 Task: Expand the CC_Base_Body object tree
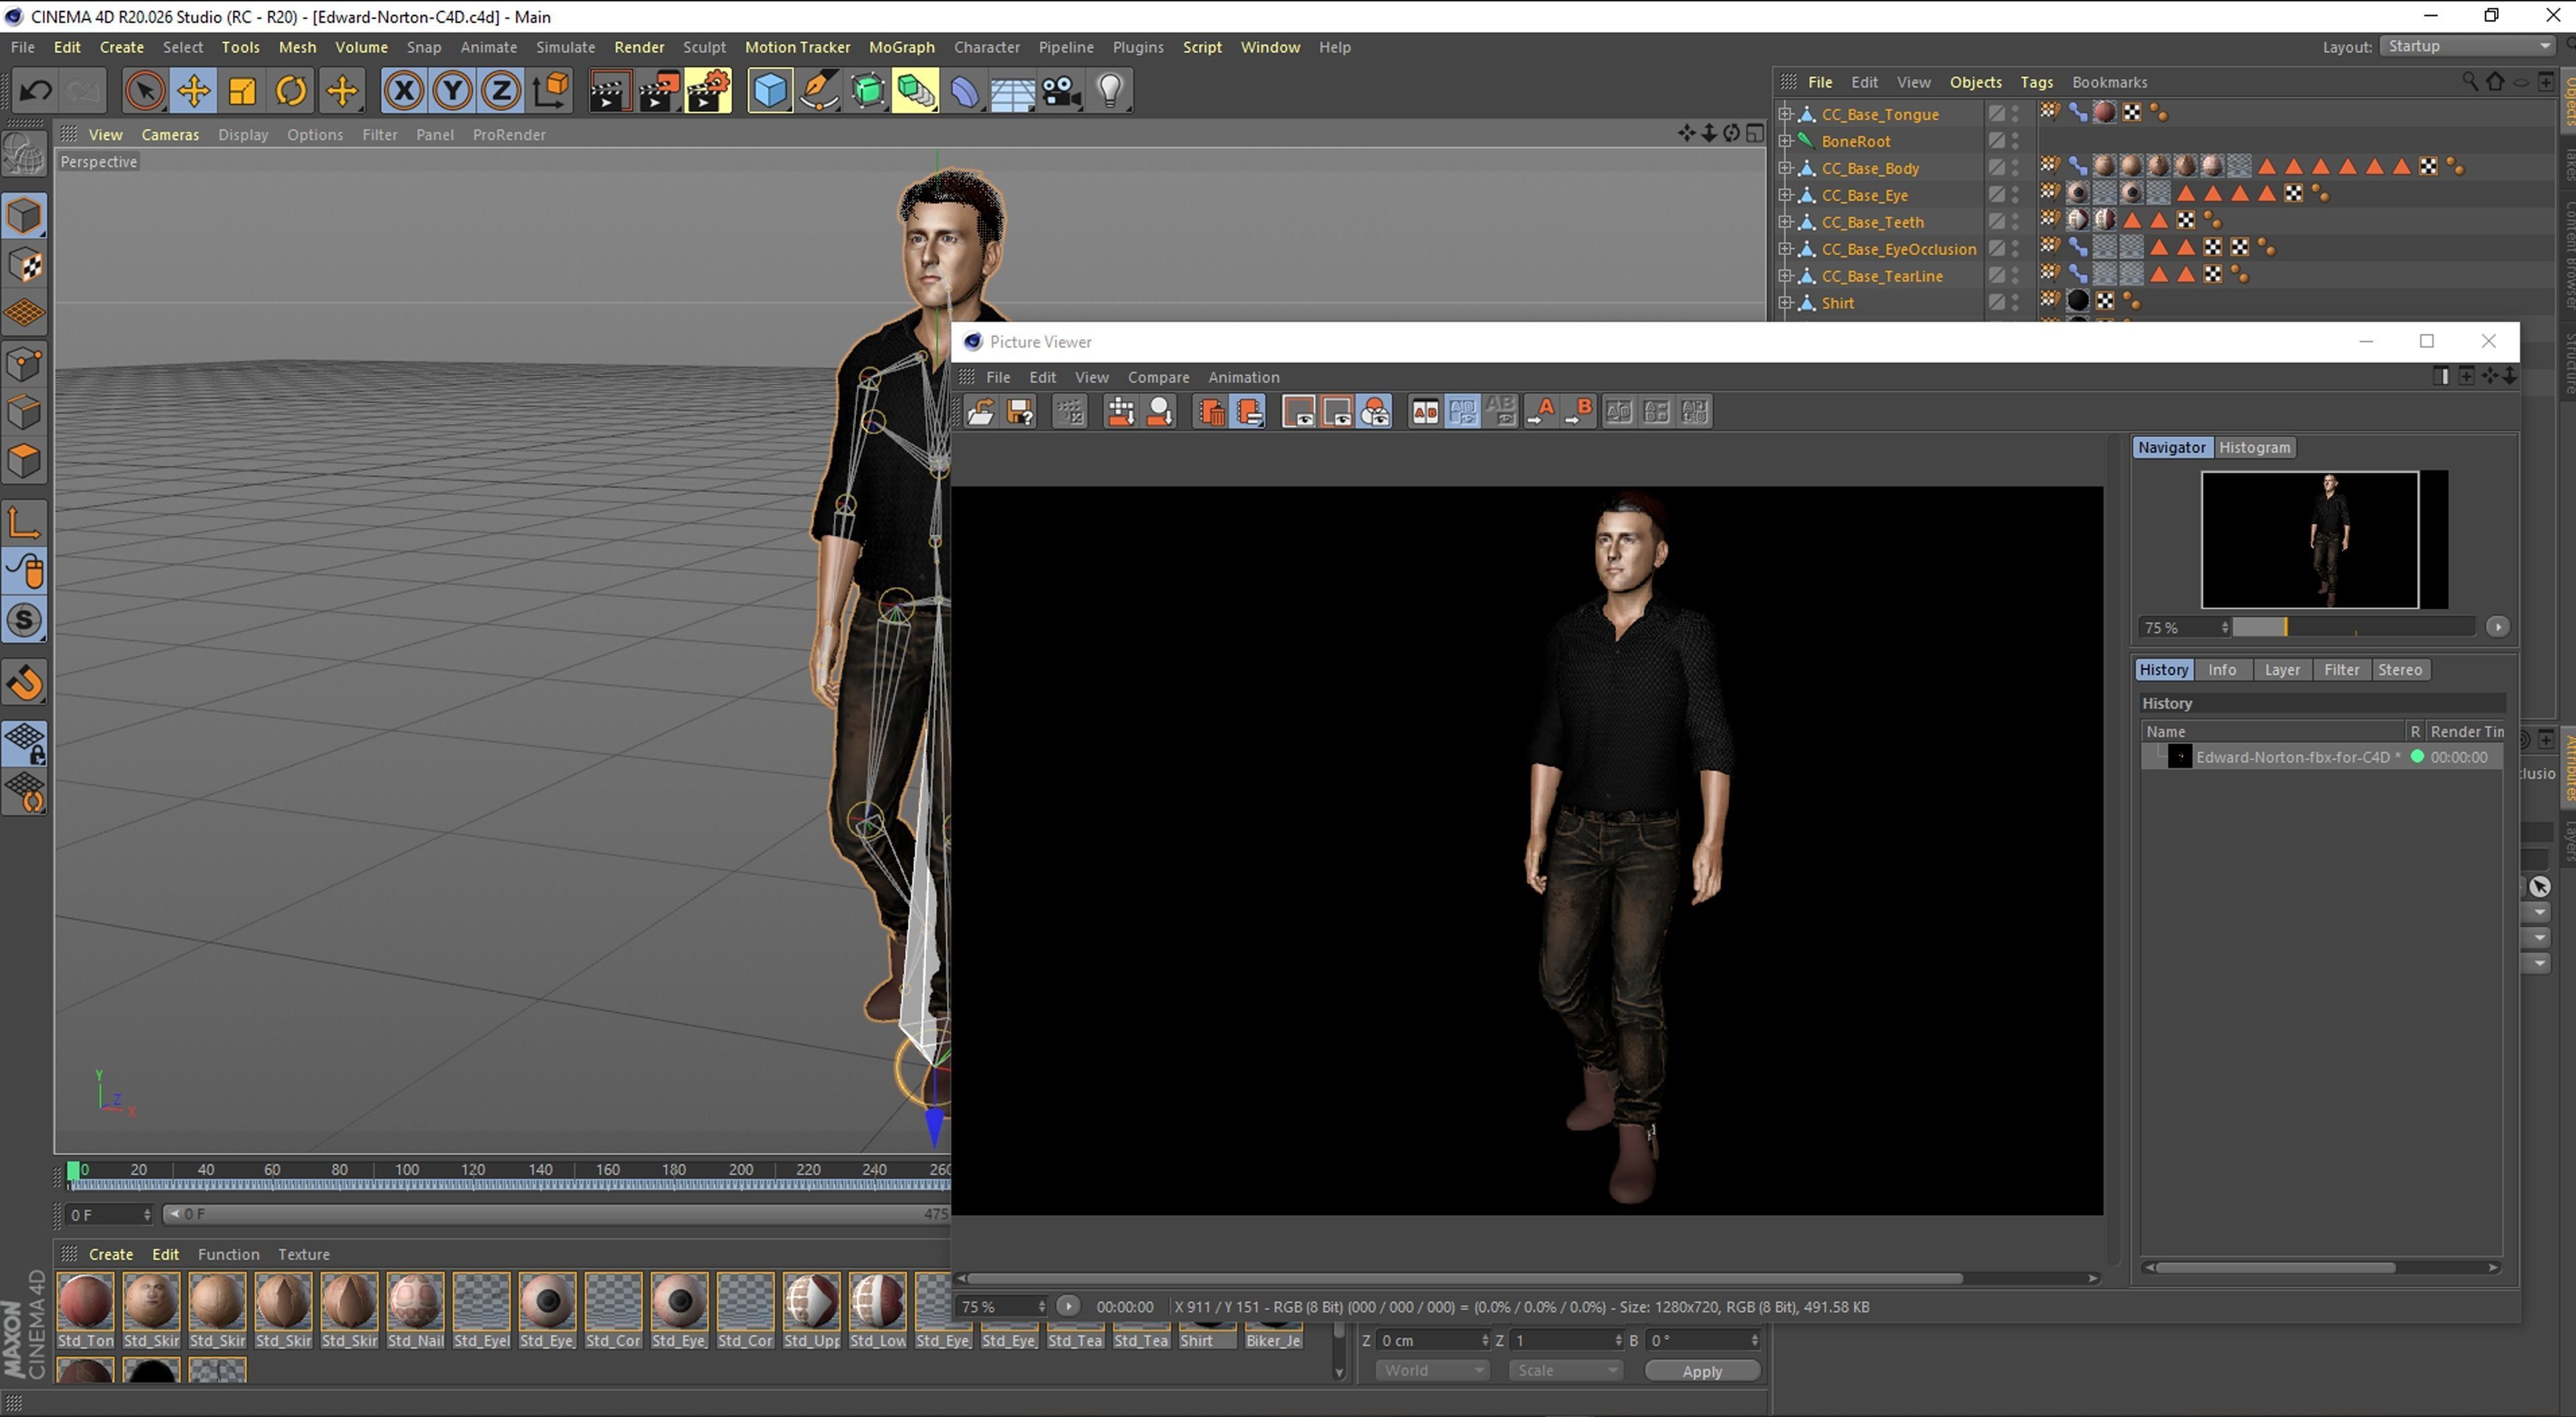pyautogui.click(x=1785, y=168)
